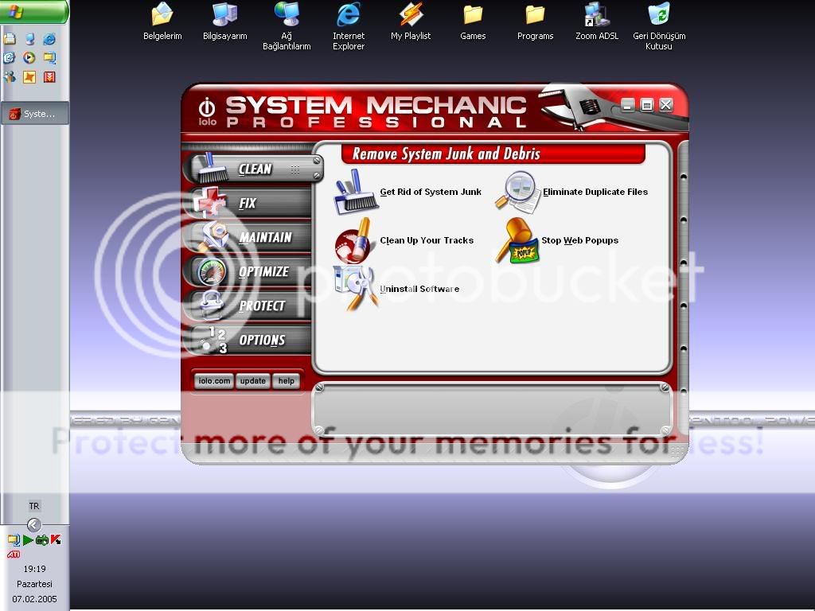
Task: Open the OPTIONS section
Action: (x=261, y=340)
